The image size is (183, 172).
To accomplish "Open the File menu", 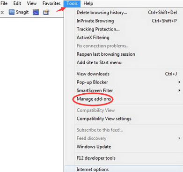I will click(x=4, y=3).
